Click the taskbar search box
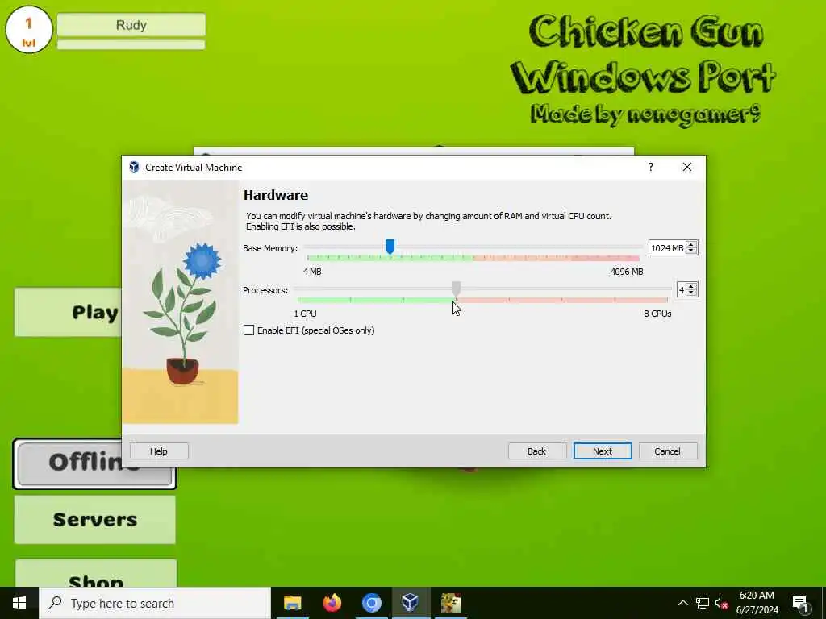 click(155, 603)
